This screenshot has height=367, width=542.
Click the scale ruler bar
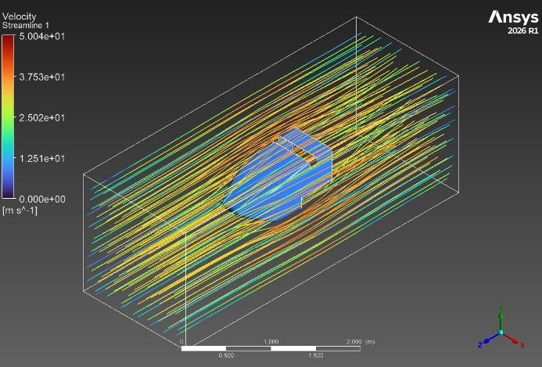[271, 348]
